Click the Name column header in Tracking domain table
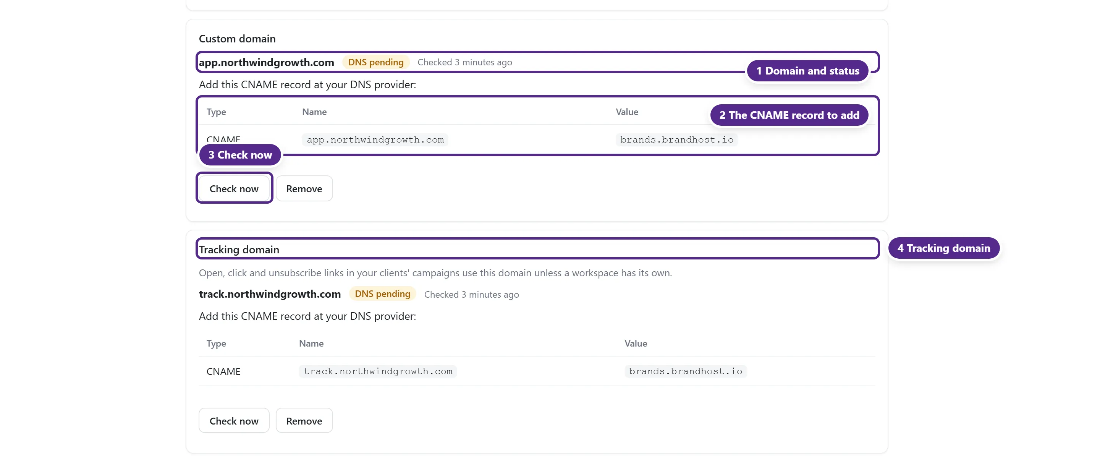Screen dimensions: 1100x470 (x=311, y=344)
